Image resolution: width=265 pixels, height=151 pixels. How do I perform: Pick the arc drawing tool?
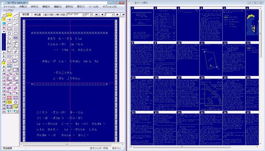(x=10, y=24)
